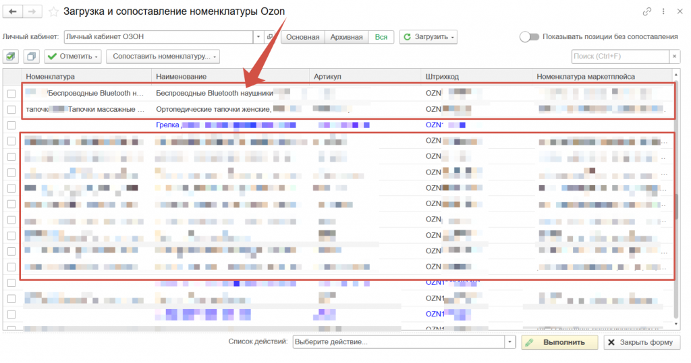This screenshot has height=363, width=691.
Task: Switch to the Архивная tab
Action: click(346, 36)
